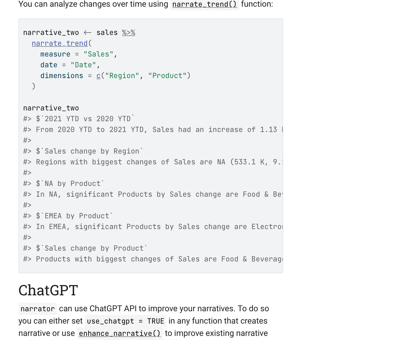The image size is (394, 340).
Task: Click the ChatGPT section heading
Action: 48,290
